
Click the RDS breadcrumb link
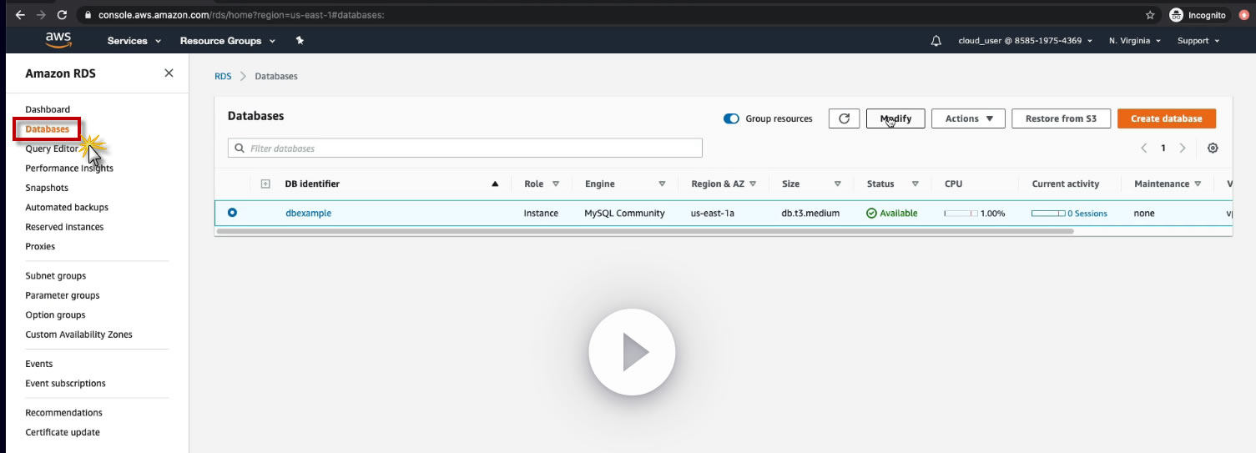pyautogui.click(x=223, y=76)
